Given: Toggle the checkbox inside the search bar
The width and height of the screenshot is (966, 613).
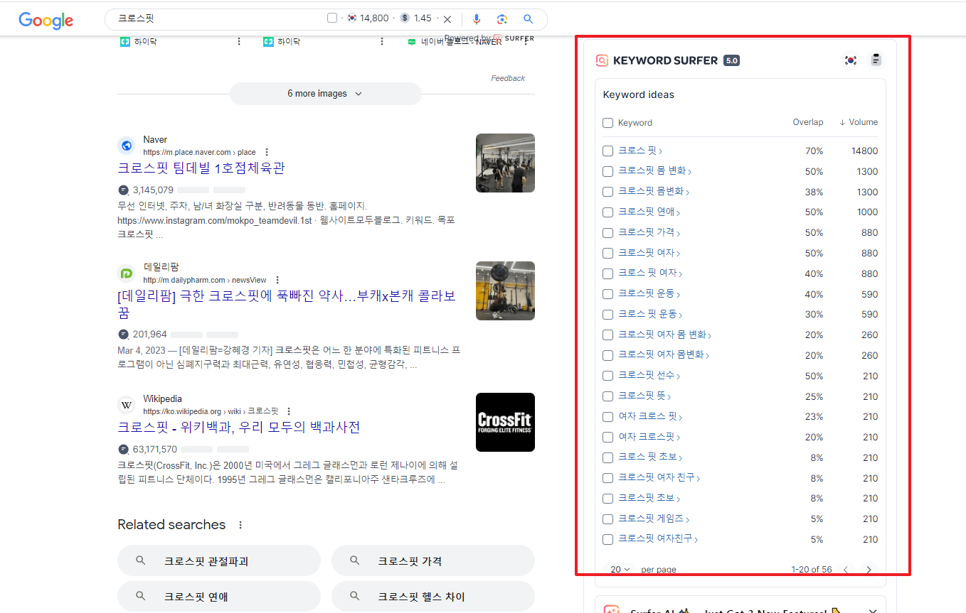Looking at the screenshot, I should coord(332,18).
